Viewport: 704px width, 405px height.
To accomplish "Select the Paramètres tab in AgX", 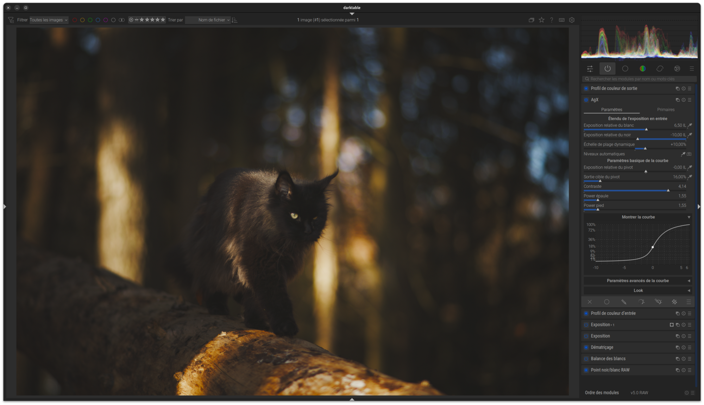I will coord(611,110).
